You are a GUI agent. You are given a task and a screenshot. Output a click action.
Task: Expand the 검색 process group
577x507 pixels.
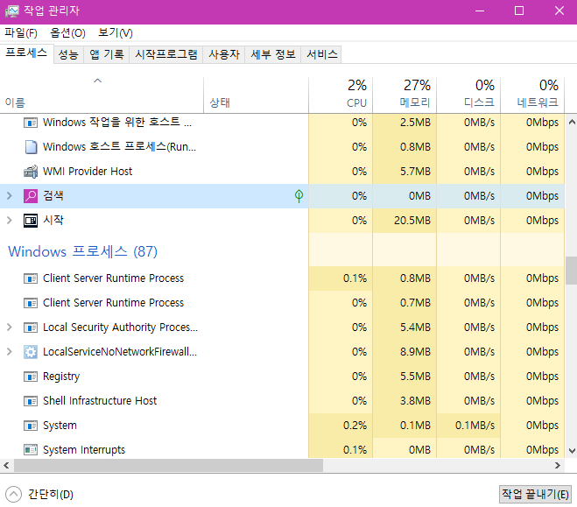(10, 196)
